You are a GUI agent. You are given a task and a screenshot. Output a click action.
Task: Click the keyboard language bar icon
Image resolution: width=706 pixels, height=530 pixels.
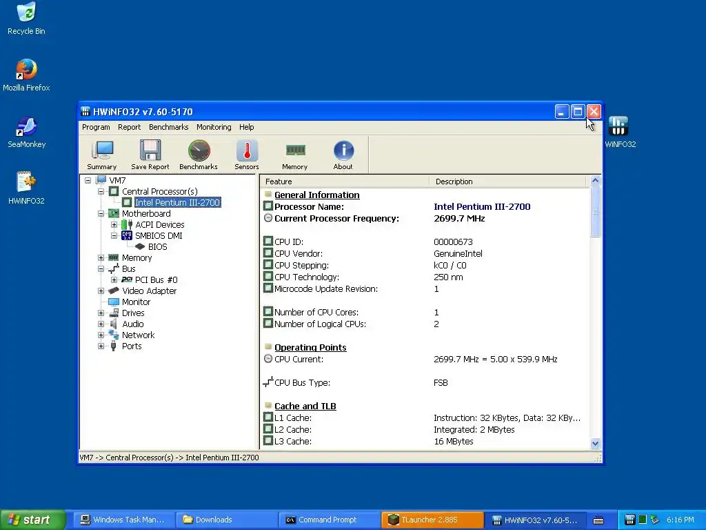[x=598, y=520]
